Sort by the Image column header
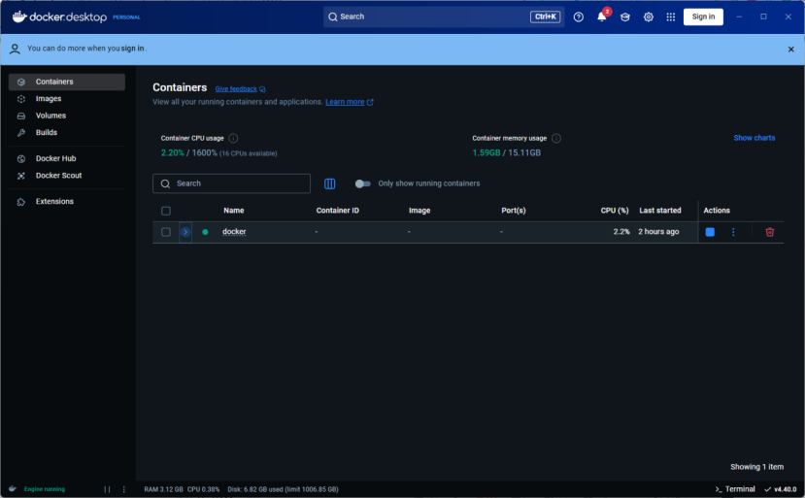 click(419, 211)
